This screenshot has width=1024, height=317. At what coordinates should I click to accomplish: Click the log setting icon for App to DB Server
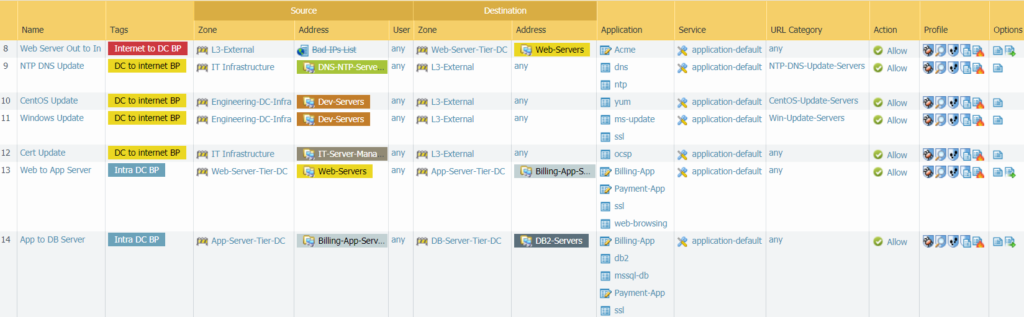(997, 241)
